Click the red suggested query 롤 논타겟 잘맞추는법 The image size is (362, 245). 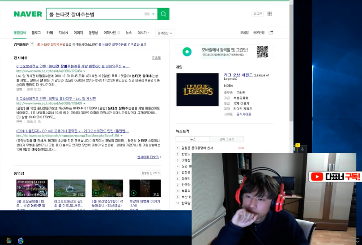coord(51,44)
